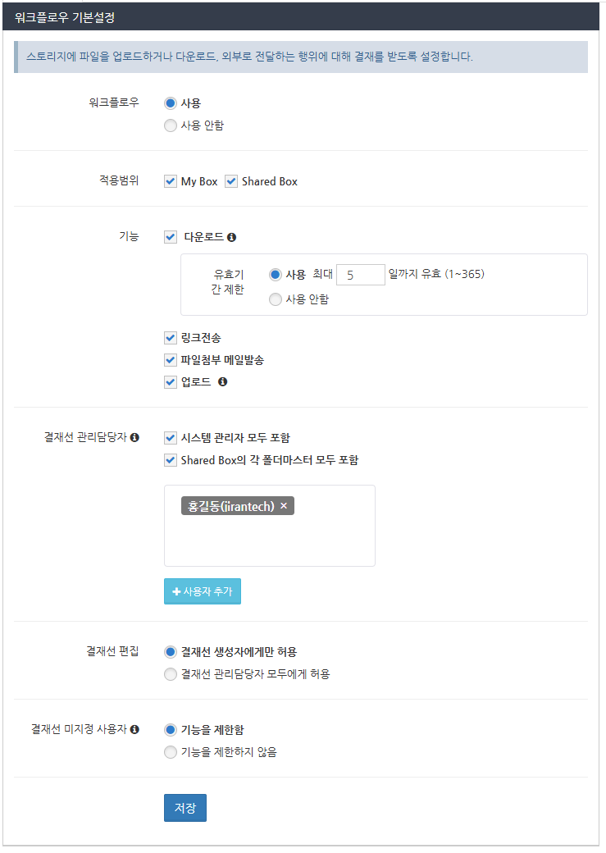The height and width of the screenshot is (853, 606).
Task: Click the 저장 button
Action: pos(185,808)
